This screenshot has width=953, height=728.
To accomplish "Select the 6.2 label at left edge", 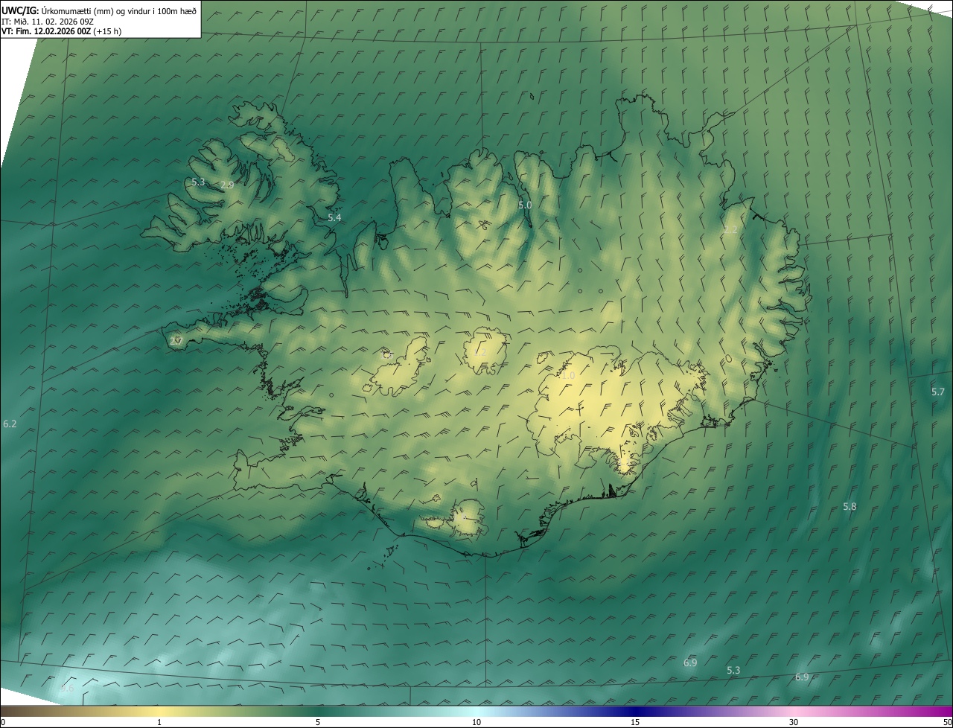I will (x=10, y=424).
